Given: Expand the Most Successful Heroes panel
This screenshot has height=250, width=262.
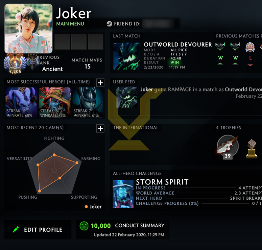Looking at the screenshot, I should tap(100, 83).
